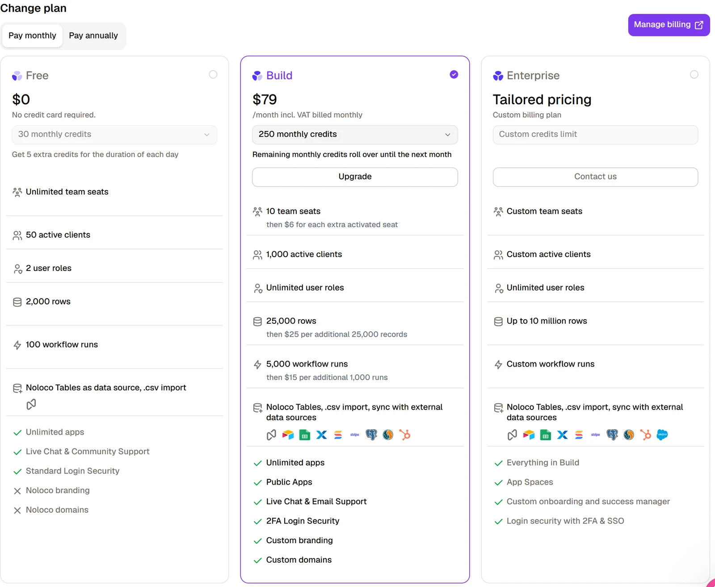
Task: Select the Enterprise plan radio button
Action: [x=694, y=75]
